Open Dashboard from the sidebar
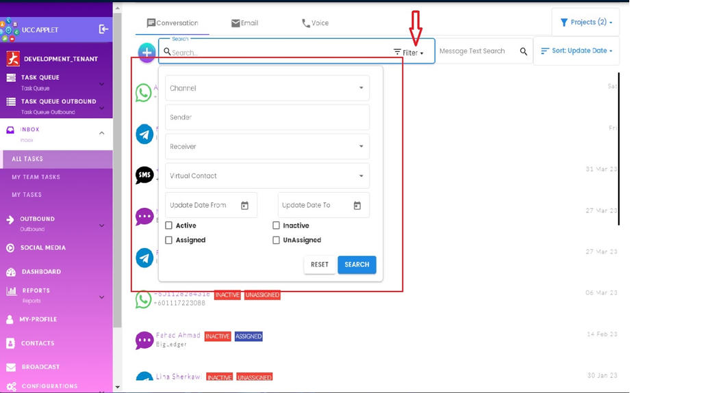 click(x=41, y=272)
